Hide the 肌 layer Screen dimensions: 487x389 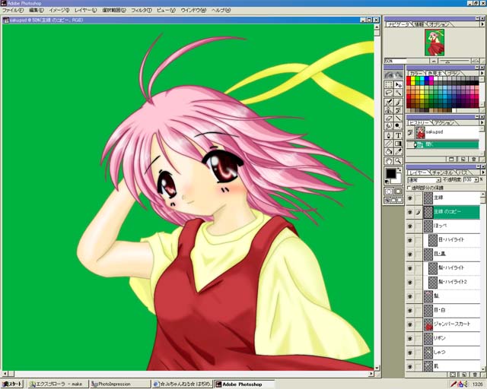tap(410, 367)
